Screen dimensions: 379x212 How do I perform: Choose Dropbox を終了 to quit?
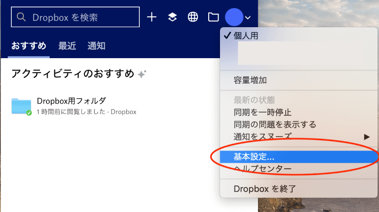(x=299, y=189)
